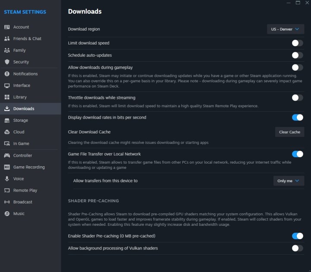Open the US - Denver download region dropdown

[x=286, y=29]
